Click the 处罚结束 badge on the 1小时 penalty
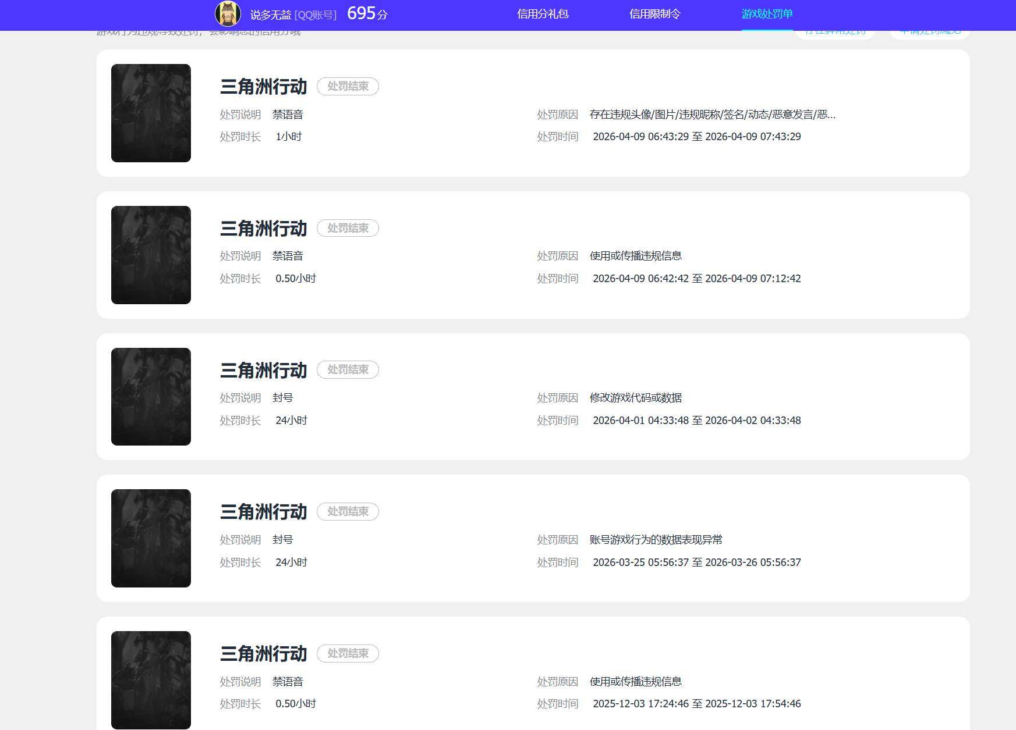Image resolution: width=1016 pixels, height=730 pixels. point(348,86)
